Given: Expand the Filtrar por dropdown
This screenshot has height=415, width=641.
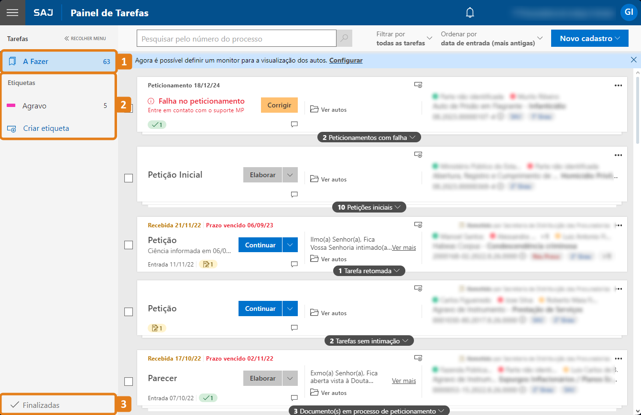Looking at the screenshot, I should (x=404, y=38).
